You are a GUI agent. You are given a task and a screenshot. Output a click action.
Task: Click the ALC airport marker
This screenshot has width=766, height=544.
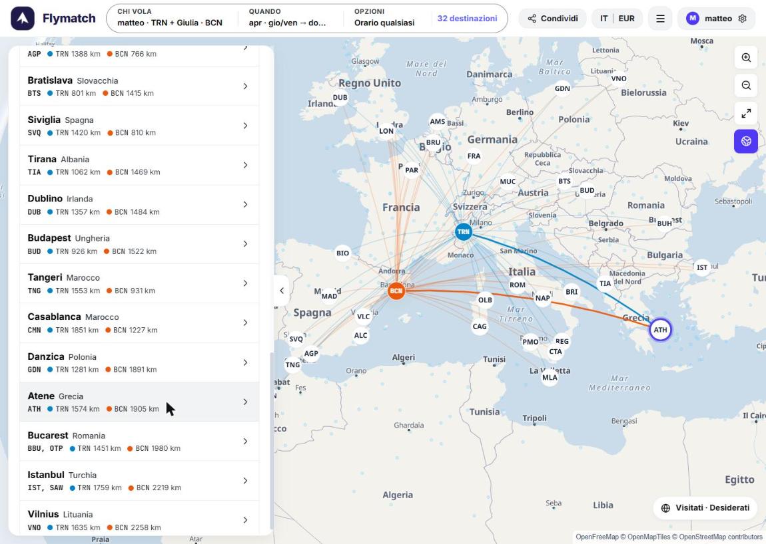click(x=360, y=335)
